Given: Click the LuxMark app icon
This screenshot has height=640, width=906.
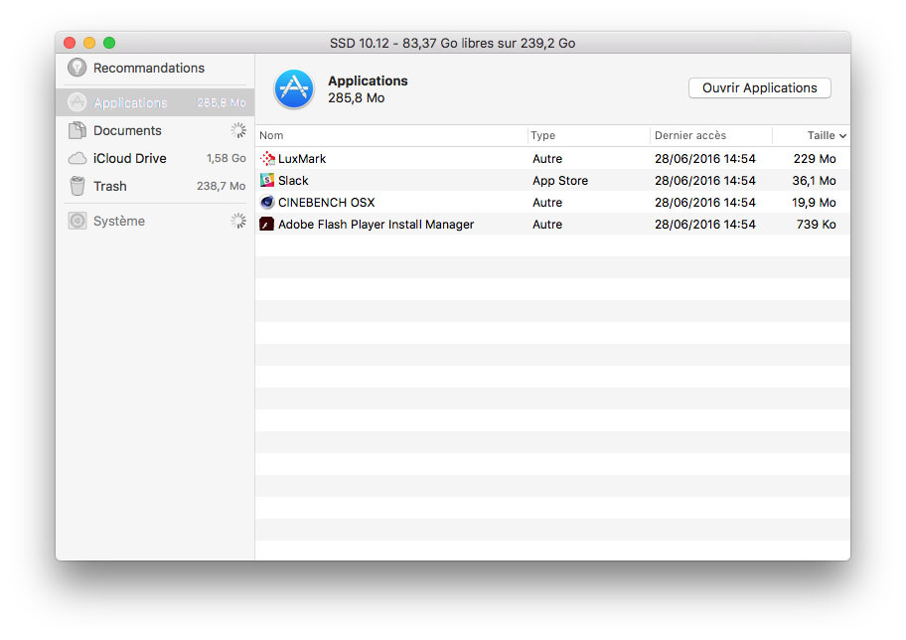Looking at the screenshot, I should pyautogui.click(x=267, y=158).
